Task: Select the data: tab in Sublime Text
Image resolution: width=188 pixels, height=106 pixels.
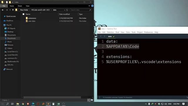Action: point(111,37)
